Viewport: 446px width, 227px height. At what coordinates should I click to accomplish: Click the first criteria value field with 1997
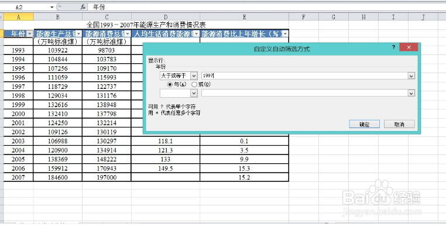pos(304,75)
